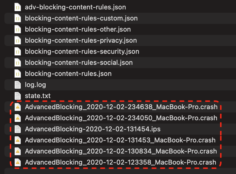
Task: Select the crash file ending in 130834
Action: (120, 151)
